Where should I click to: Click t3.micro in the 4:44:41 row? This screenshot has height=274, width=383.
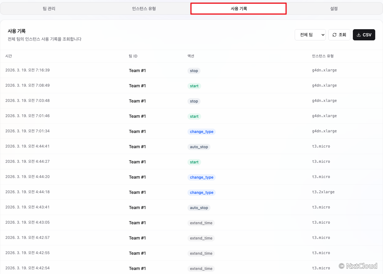[x=321, y=146]
